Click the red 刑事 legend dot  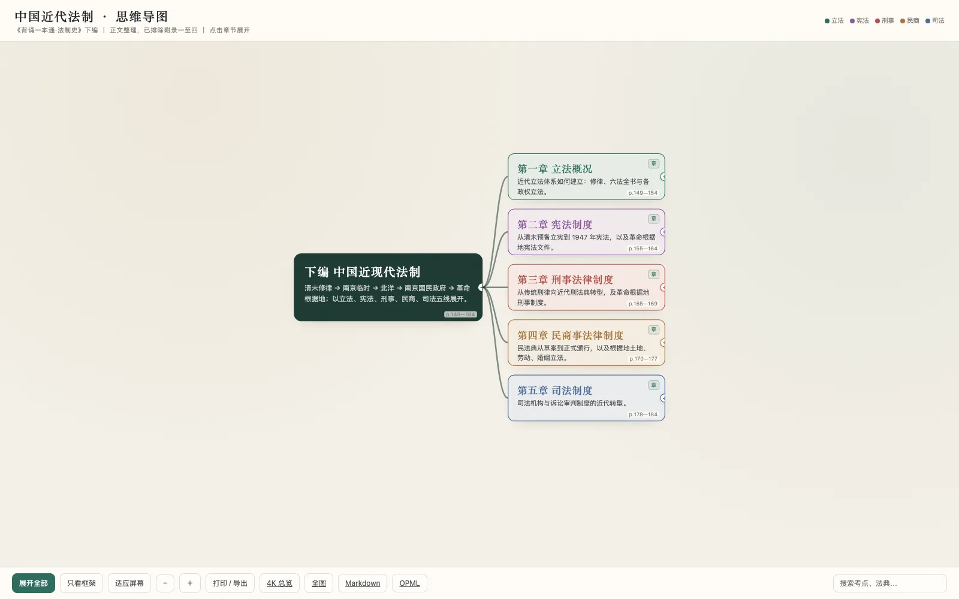pos(877,21)
